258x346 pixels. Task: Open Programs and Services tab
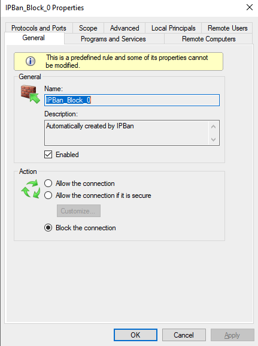[113, 39]
